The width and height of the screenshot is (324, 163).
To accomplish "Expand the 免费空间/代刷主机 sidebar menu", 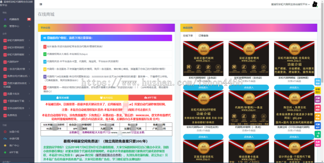I will tap(17, 76).
